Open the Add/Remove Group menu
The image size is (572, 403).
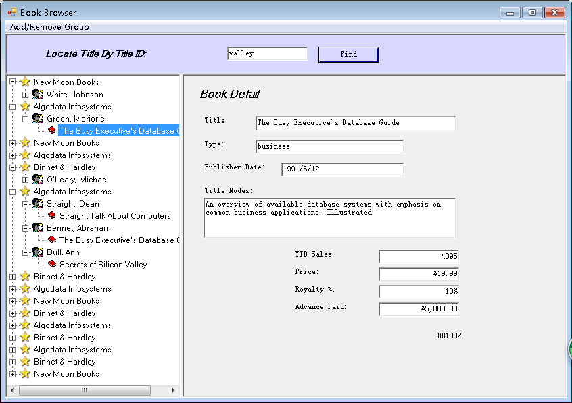pos(49,26)
